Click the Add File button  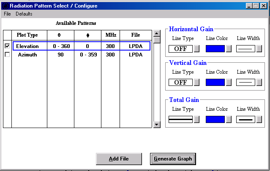[x=119, y=159]
